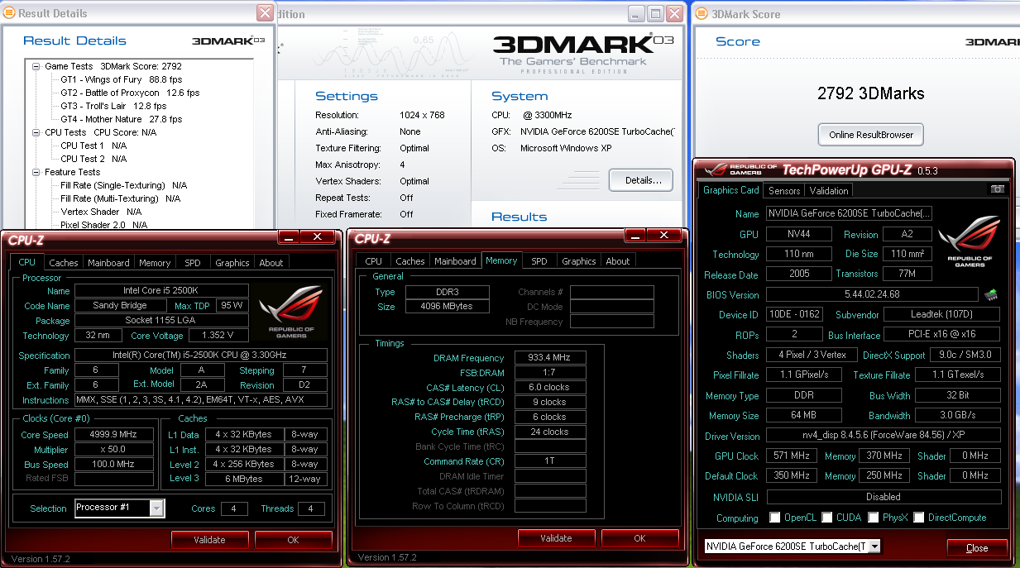
Task: Switch to Caches tab in left CPU-Z
Action: [x=64, y=263]
